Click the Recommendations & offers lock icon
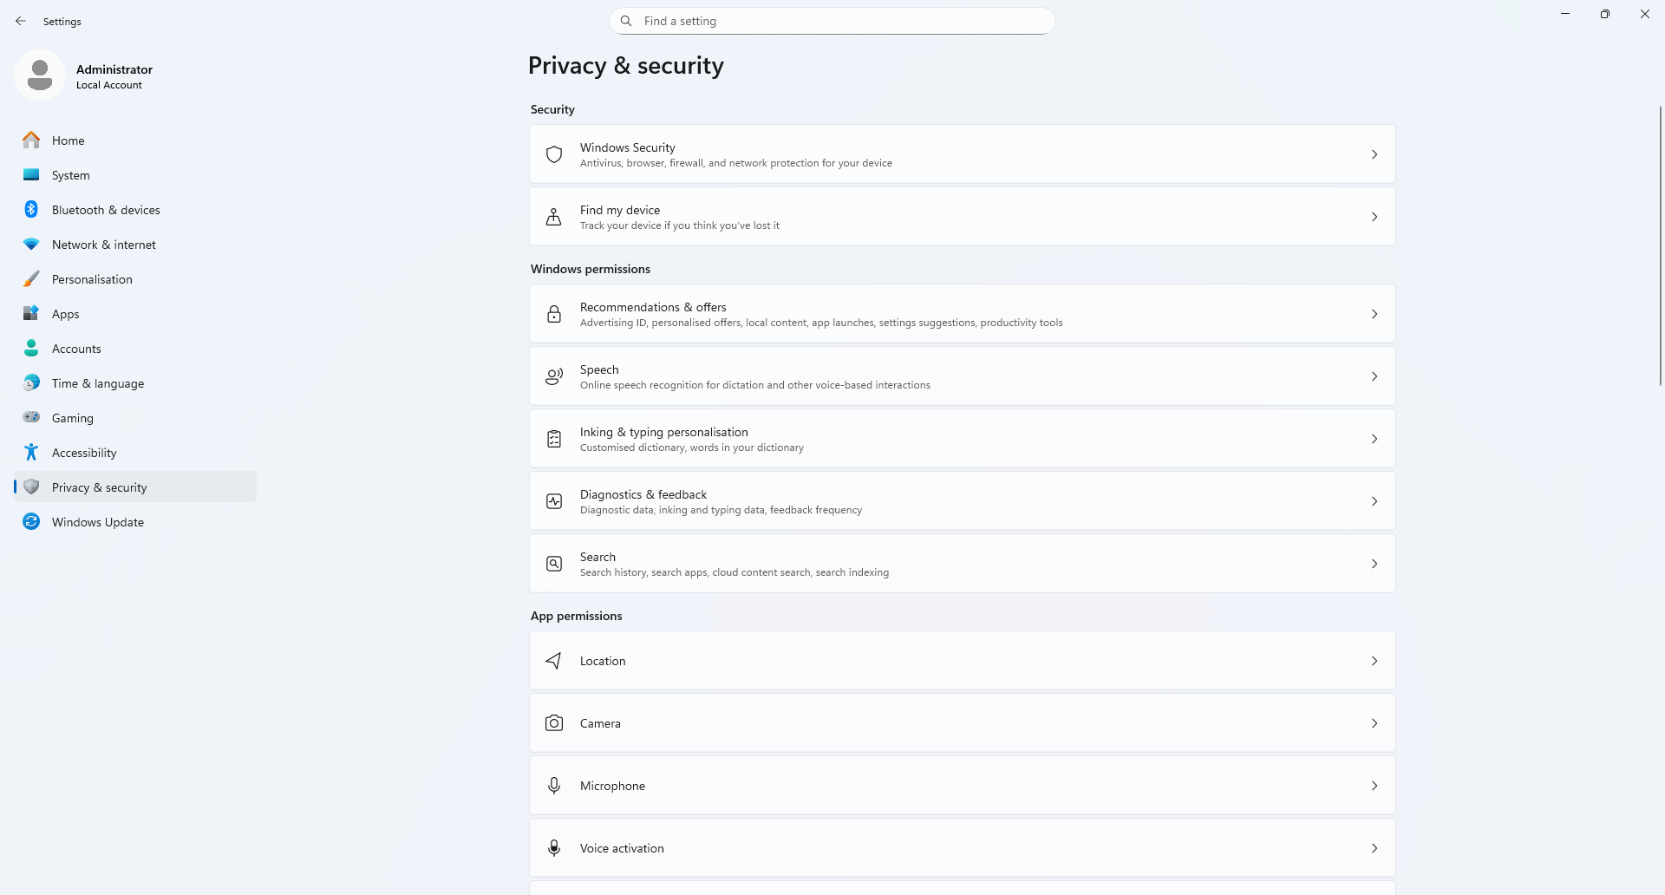 point(554,314)
